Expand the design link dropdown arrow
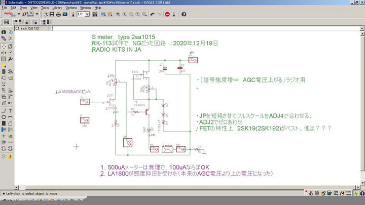This screenshot has width=365, height=205. [18, 14]
